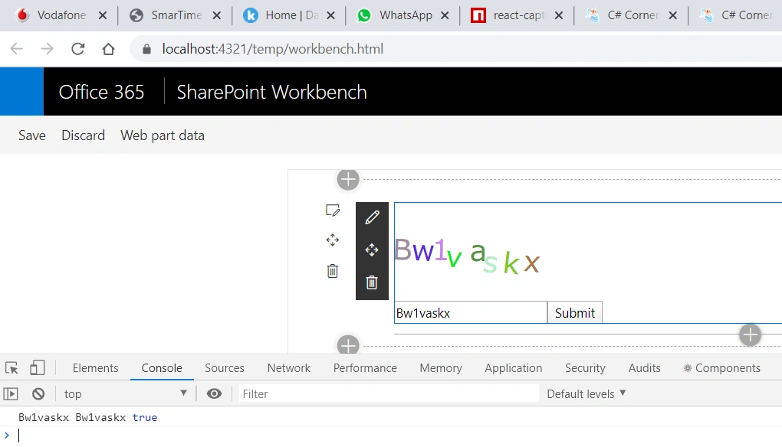Open the Elements tab in DevTools
Viewport: 782px width, 447px height.
(95, 368)
